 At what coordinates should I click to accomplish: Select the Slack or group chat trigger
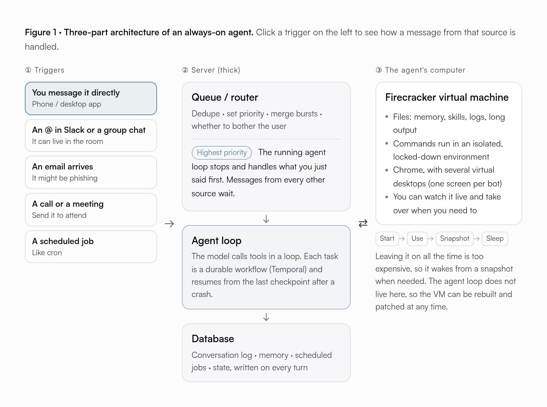coord(91,135)
